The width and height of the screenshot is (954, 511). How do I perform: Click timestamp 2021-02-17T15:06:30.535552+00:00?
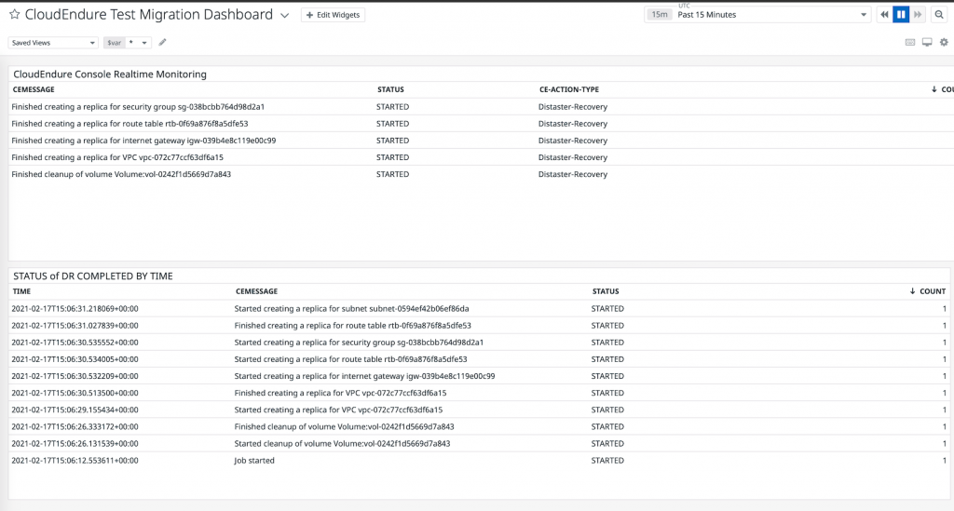click(x=75, y=343)
